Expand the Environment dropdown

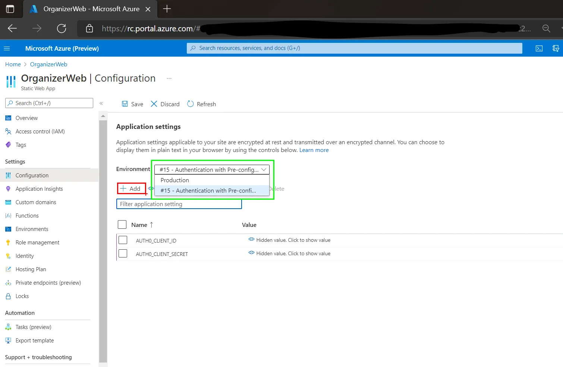point(212,170)
